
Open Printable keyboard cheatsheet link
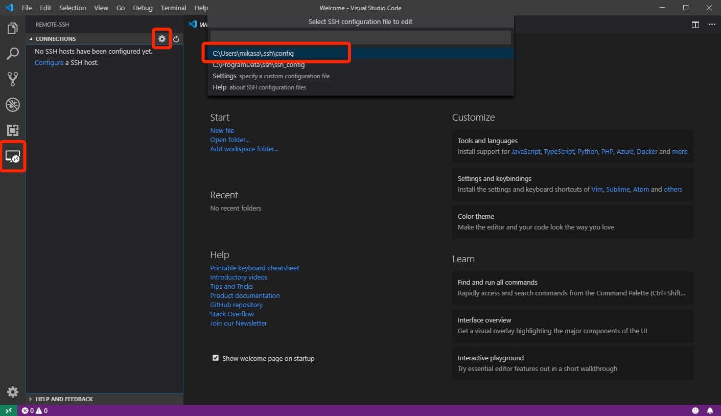click(254, 268)
